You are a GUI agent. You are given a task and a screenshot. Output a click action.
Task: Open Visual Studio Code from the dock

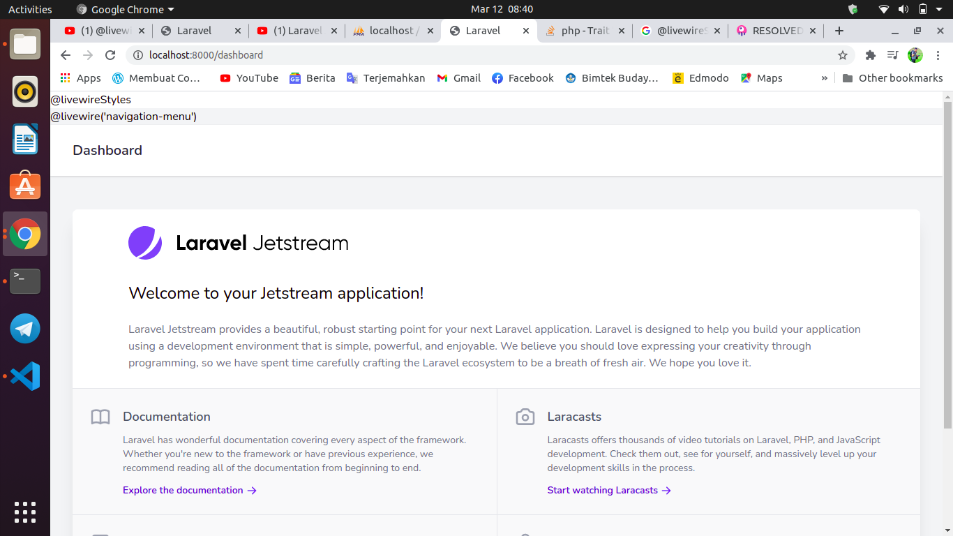point(25,376)
